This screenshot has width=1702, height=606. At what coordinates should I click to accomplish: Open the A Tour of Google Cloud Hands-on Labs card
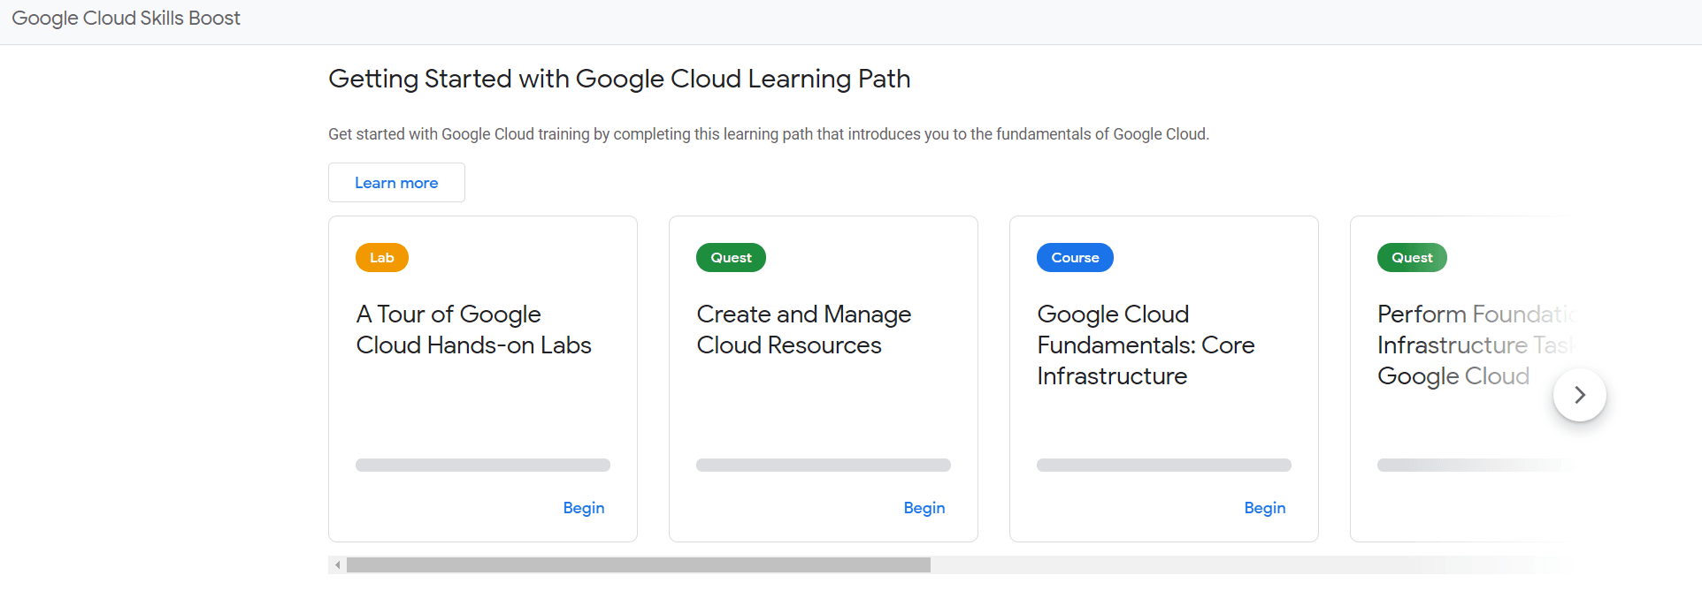[x=473, y=329]
